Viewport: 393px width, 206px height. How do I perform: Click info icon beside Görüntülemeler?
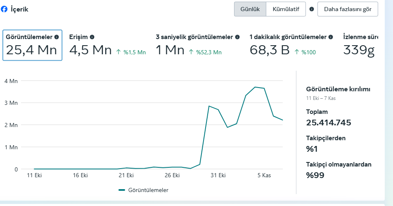[57, 37]
